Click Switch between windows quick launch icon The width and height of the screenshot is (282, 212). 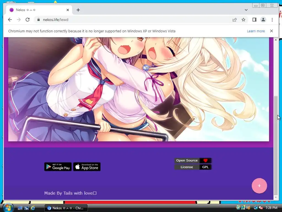pos(26,208)
